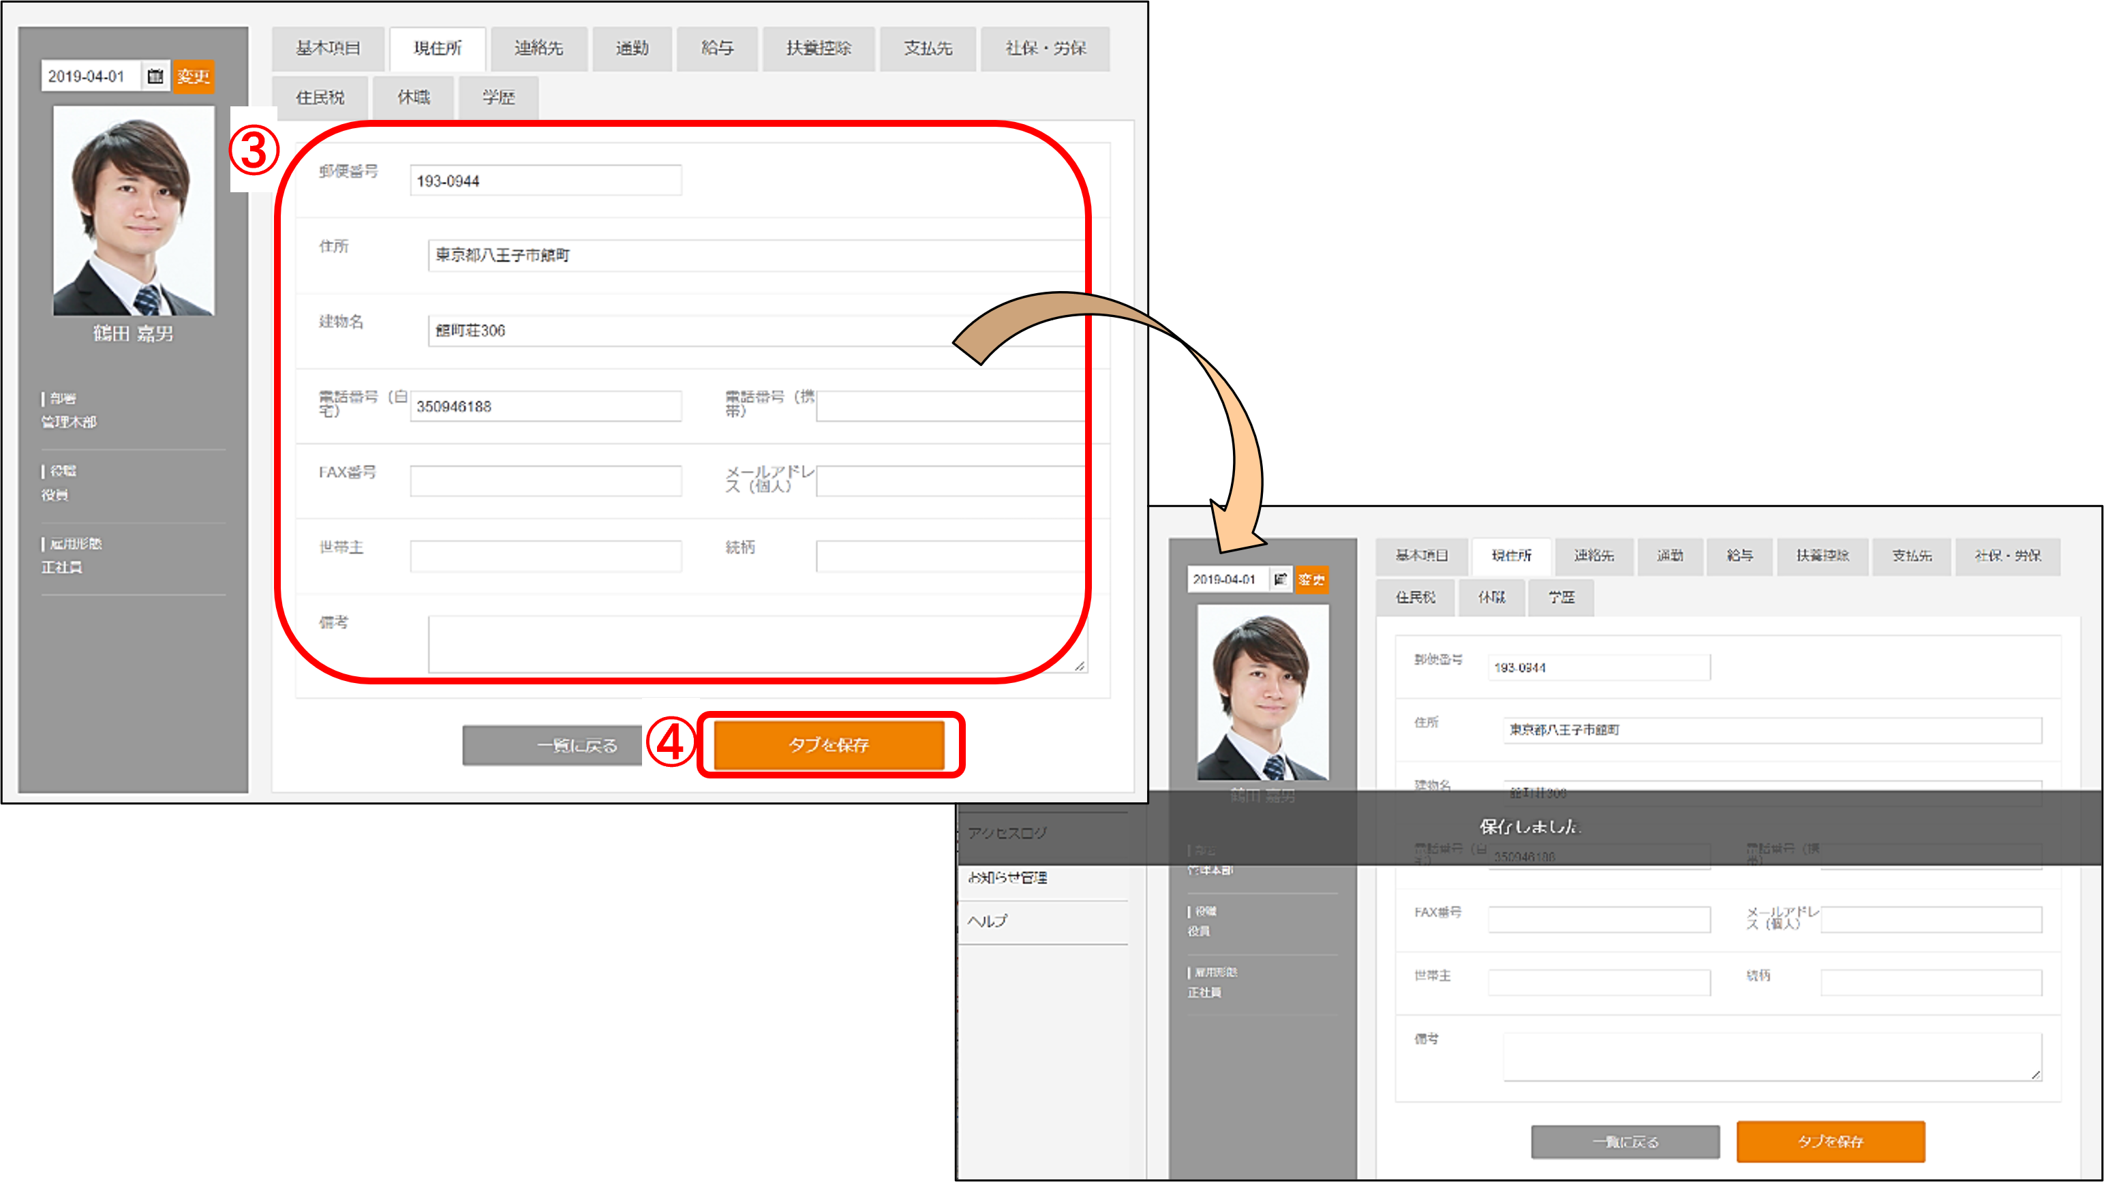Open the 給与 tab in upper screenshot
Viewport: 2104px width, 1182px height.
tap(717, 48)
